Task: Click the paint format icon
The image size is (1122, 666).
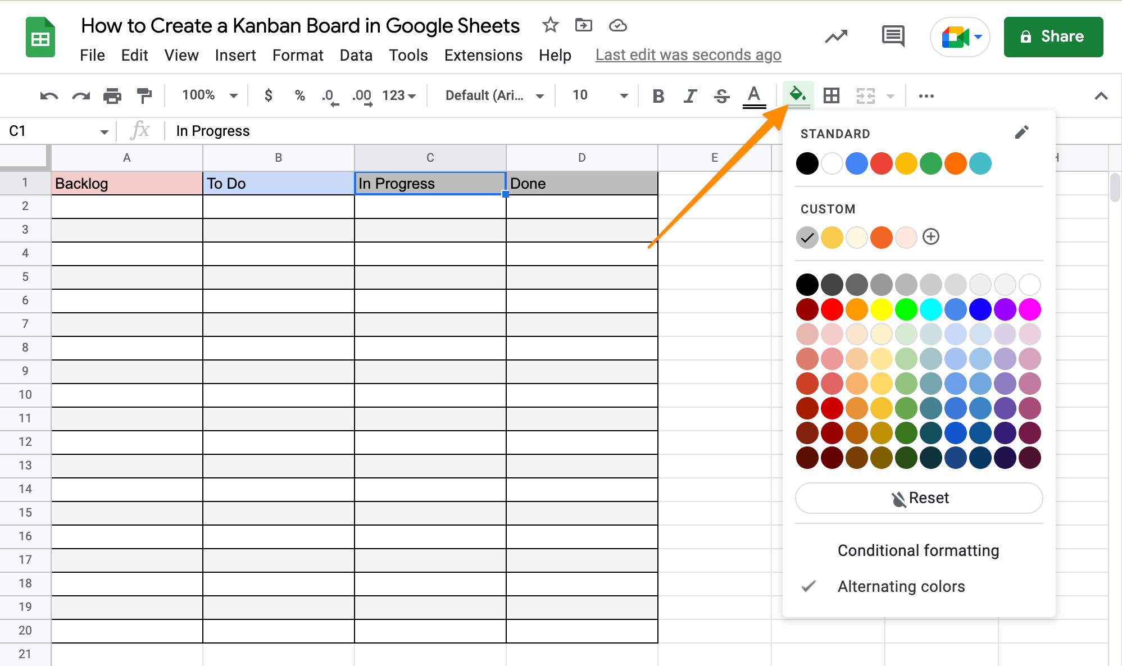Action: (x=144, y=96)
